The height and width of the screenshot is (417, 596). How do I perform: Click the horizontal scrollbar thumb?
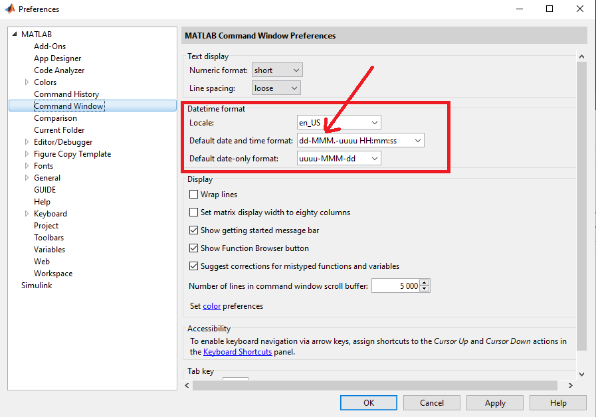(x=375, y=385)
